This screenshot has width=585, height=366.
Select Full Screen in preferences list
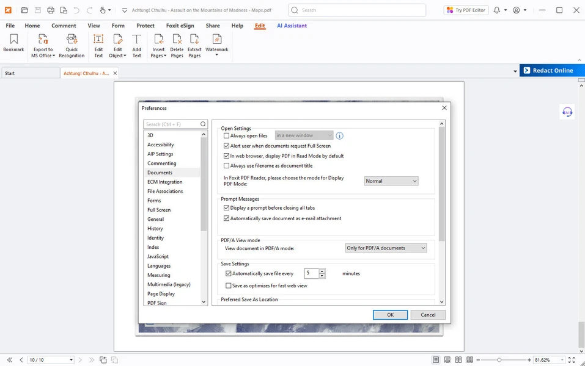click(x=159, y=210)
